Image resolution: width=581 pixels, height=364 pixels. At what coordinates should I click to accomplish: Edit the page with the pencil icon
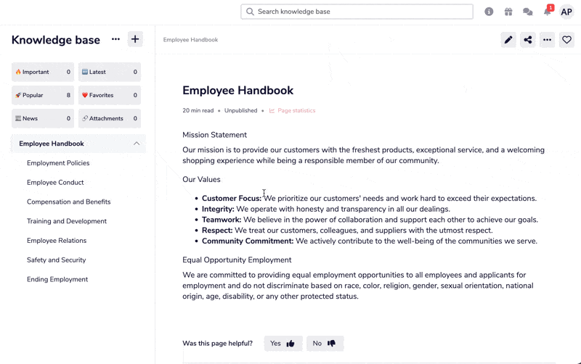pyautogui.click(x=508, y=40)
